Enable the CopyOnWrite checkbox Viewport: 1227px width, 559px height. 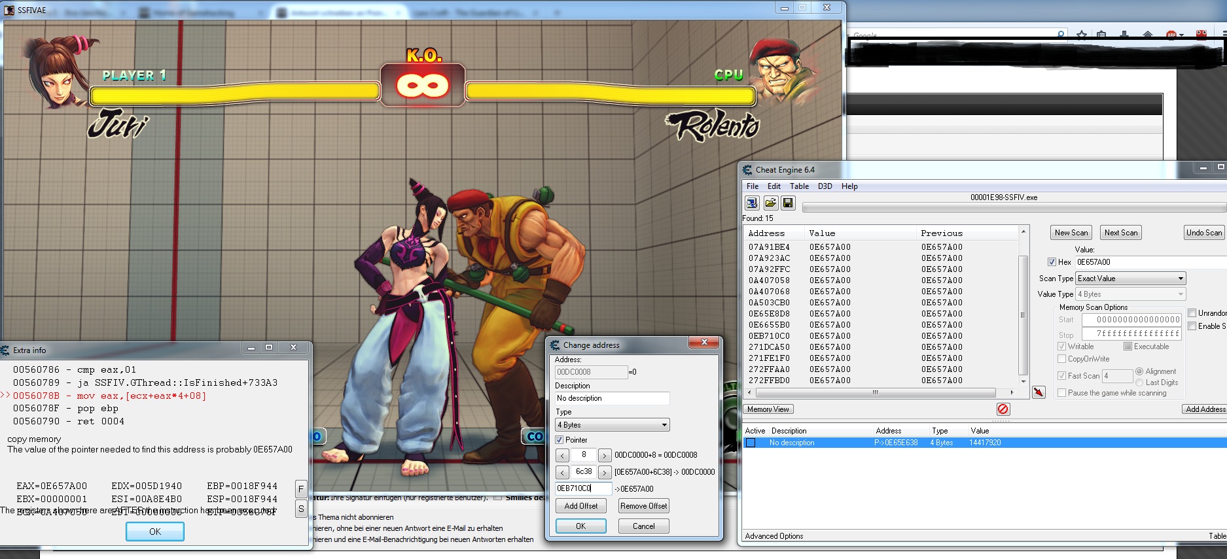pos(1061,359)
